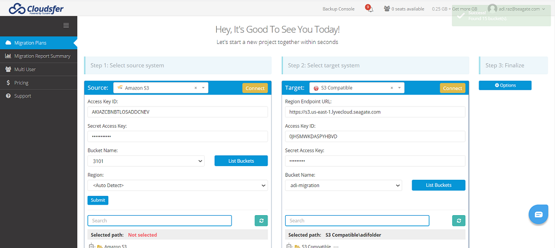Click Connect button for Target
Image resolution: width=555 pixels, height=248 pixels.
tap(452, 88)
